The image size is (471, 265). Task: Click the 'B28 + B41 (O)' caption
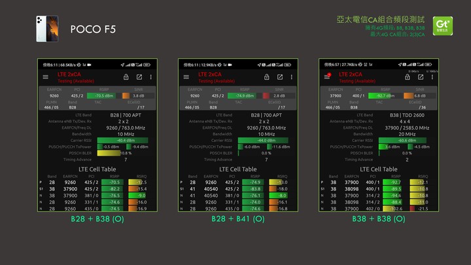[238, 219]
